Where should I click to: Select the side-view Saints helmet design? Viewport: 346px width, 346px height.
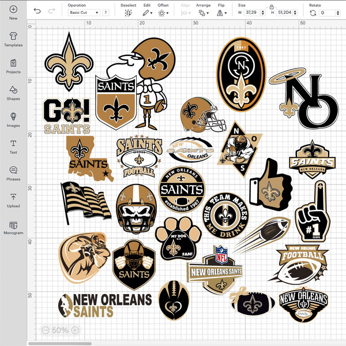point(203,115)
